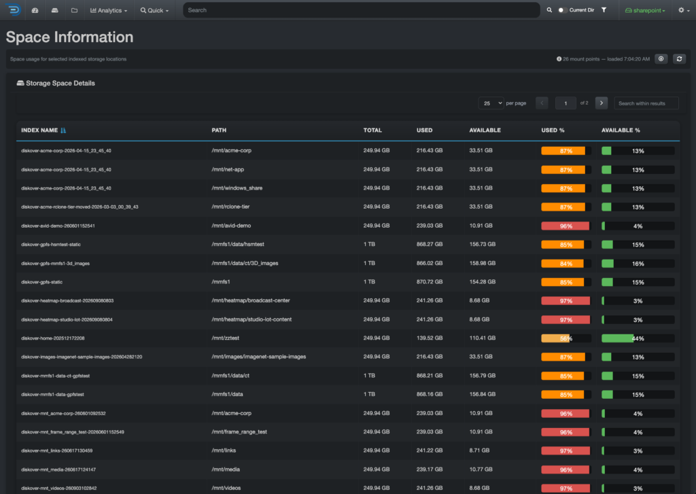
Task: Select index diskover-images-imagenet-sample-images-202604282120
Action: (x=82, y=357)
